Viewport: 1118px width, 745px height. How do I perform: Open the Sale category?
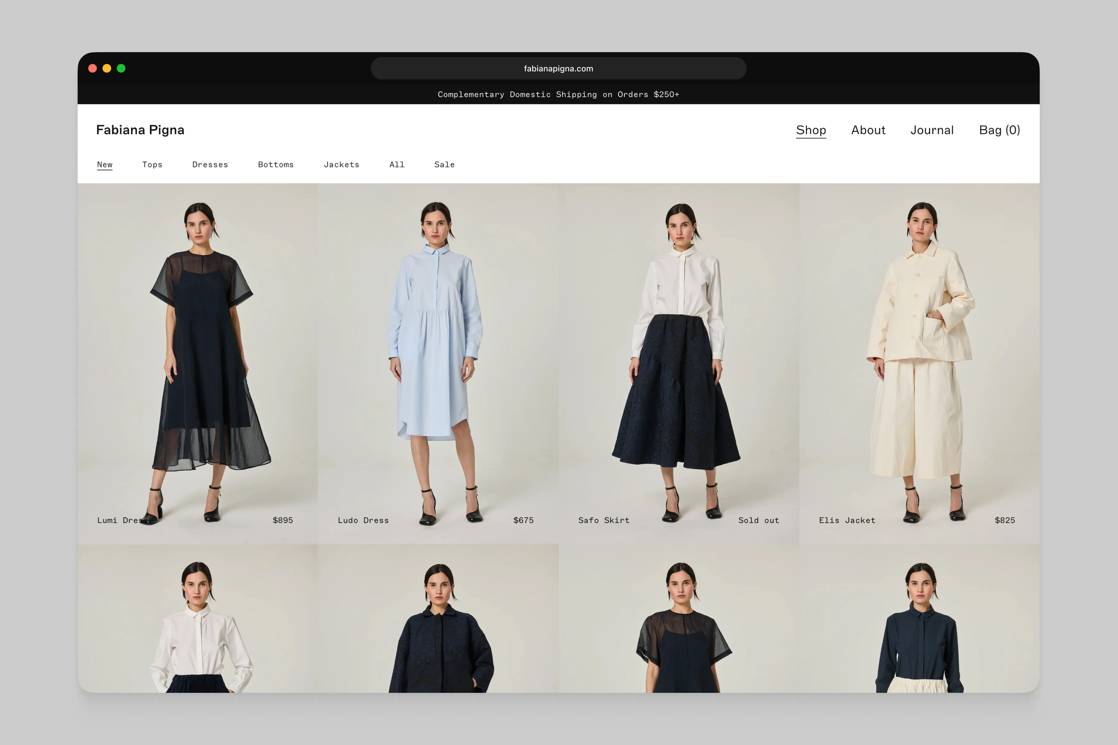pos(444,165)
